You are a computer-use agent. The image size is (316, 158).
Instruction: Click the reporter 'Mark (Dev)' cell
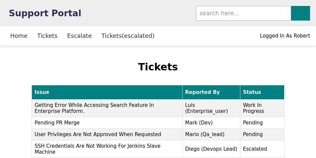(x=211, y=123)
